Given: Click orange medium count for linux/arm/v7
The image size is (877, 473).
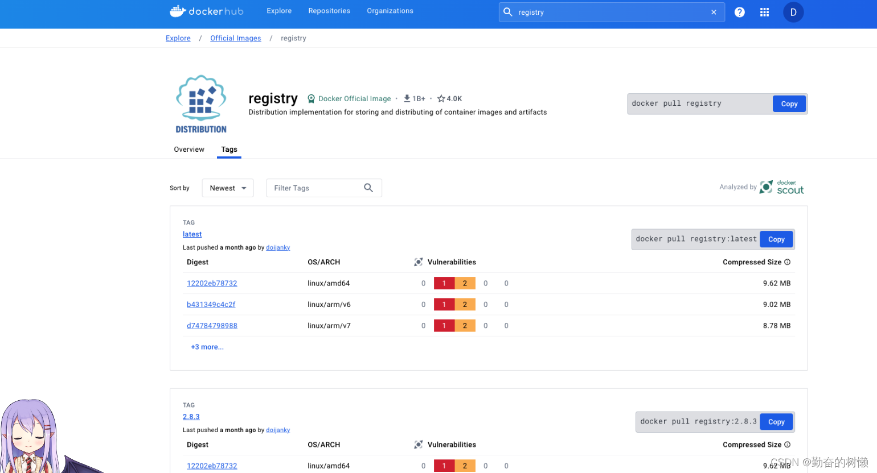Looking at the screenshot, I should [465, 326].
